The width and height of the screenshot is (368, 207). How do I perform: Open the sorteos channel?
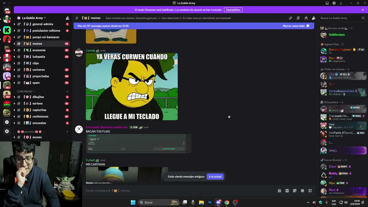point(43,103)
